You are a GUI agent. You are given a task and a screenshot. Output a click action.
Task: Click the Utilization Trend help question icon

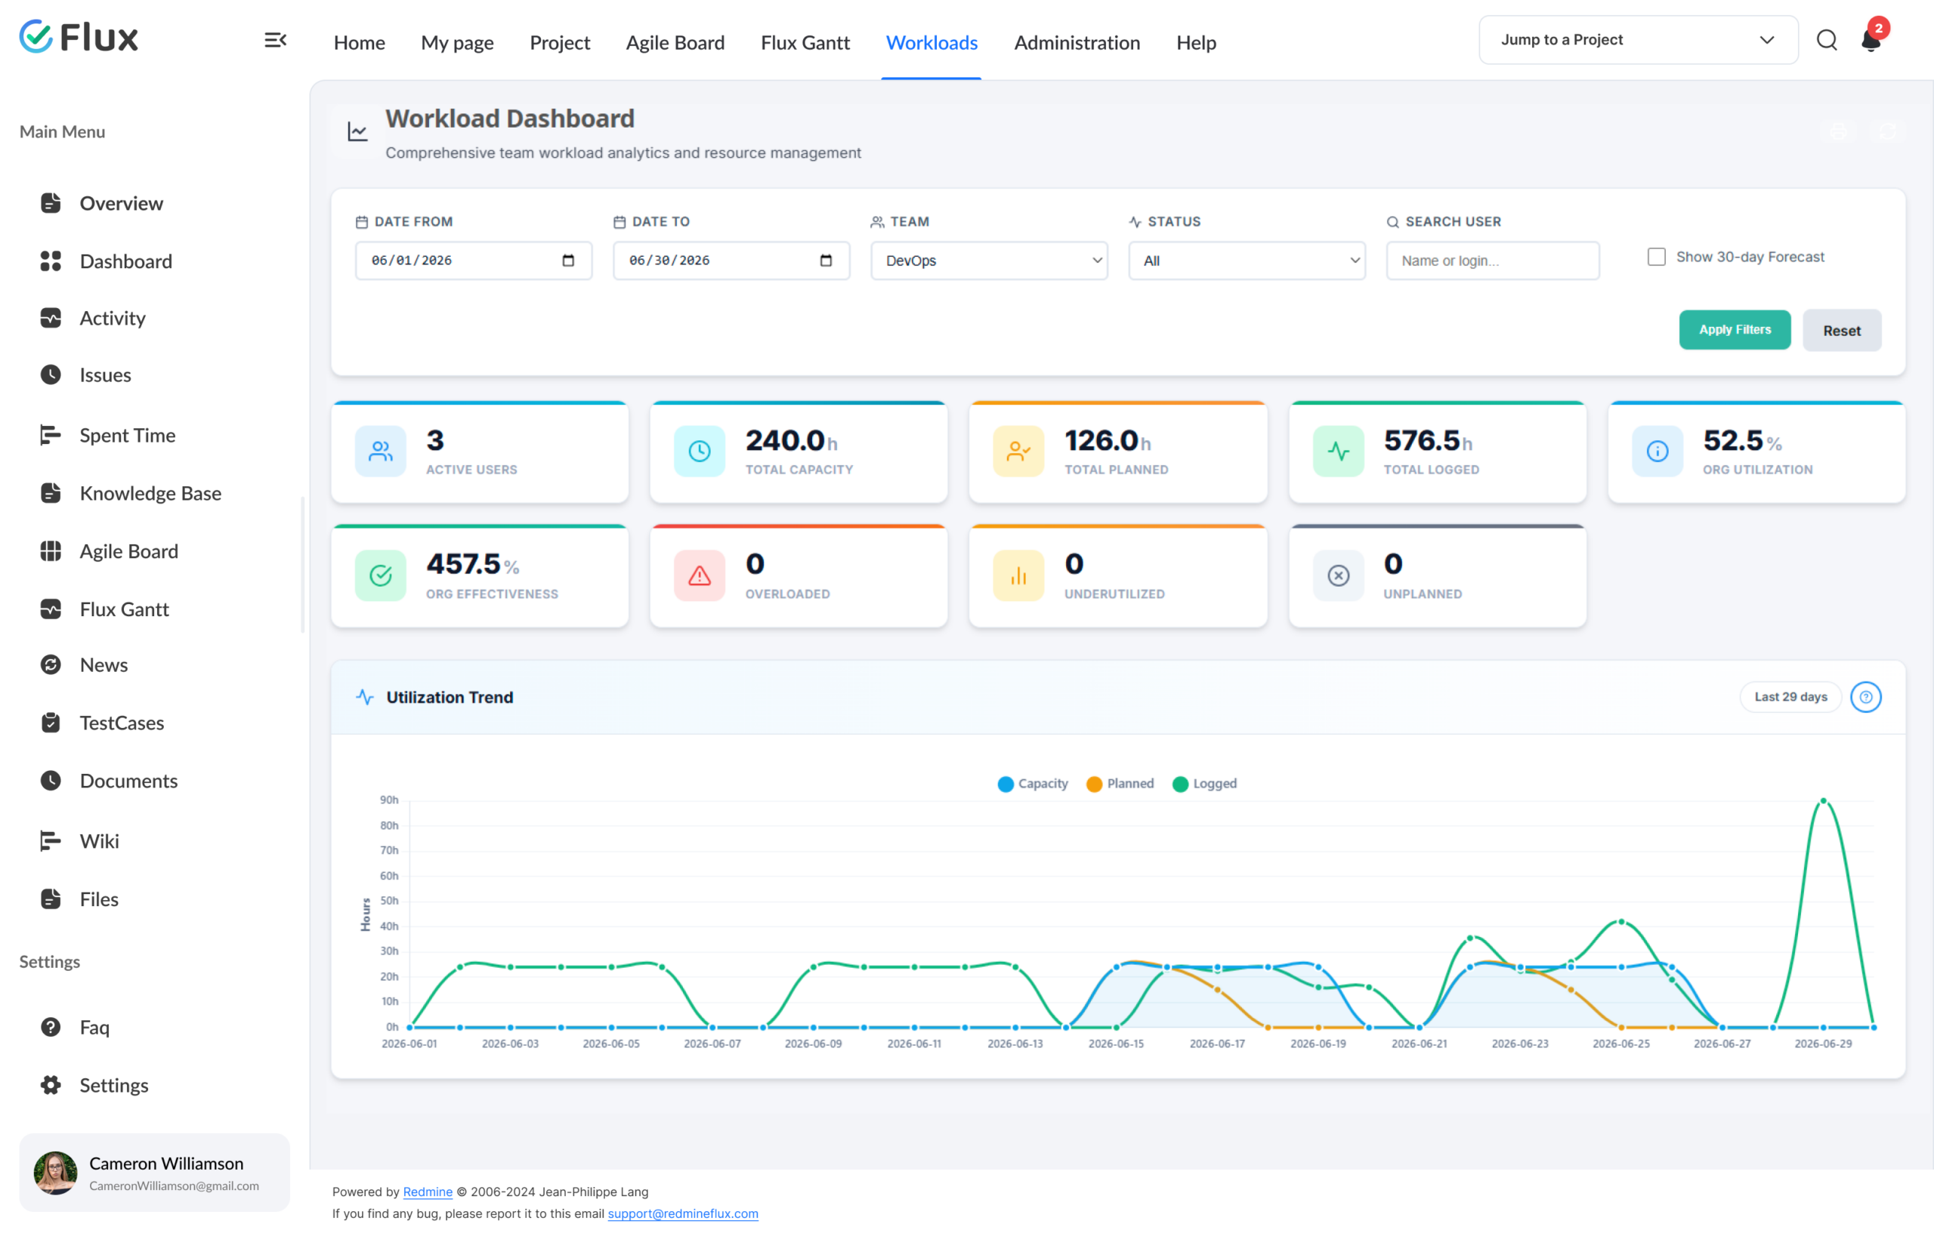1866,697
